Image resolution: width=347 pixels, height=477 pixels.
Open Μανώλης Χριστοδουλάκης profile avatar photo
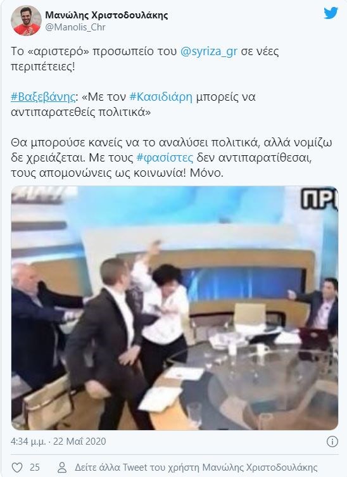[26, 21]
